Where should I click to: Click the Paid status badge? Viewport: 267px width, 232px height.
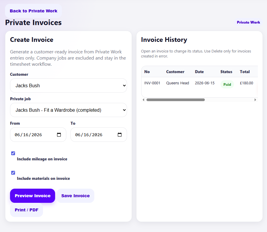(227, 84)
